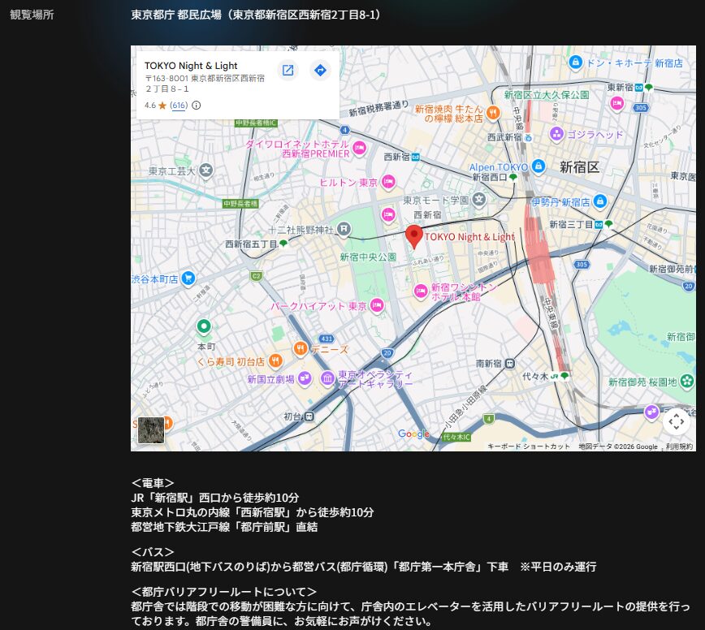This screenshot has width=705, height=630.
Task: Select the Alpen TOKYO shopping marker
Action: (x=537, y=167)
